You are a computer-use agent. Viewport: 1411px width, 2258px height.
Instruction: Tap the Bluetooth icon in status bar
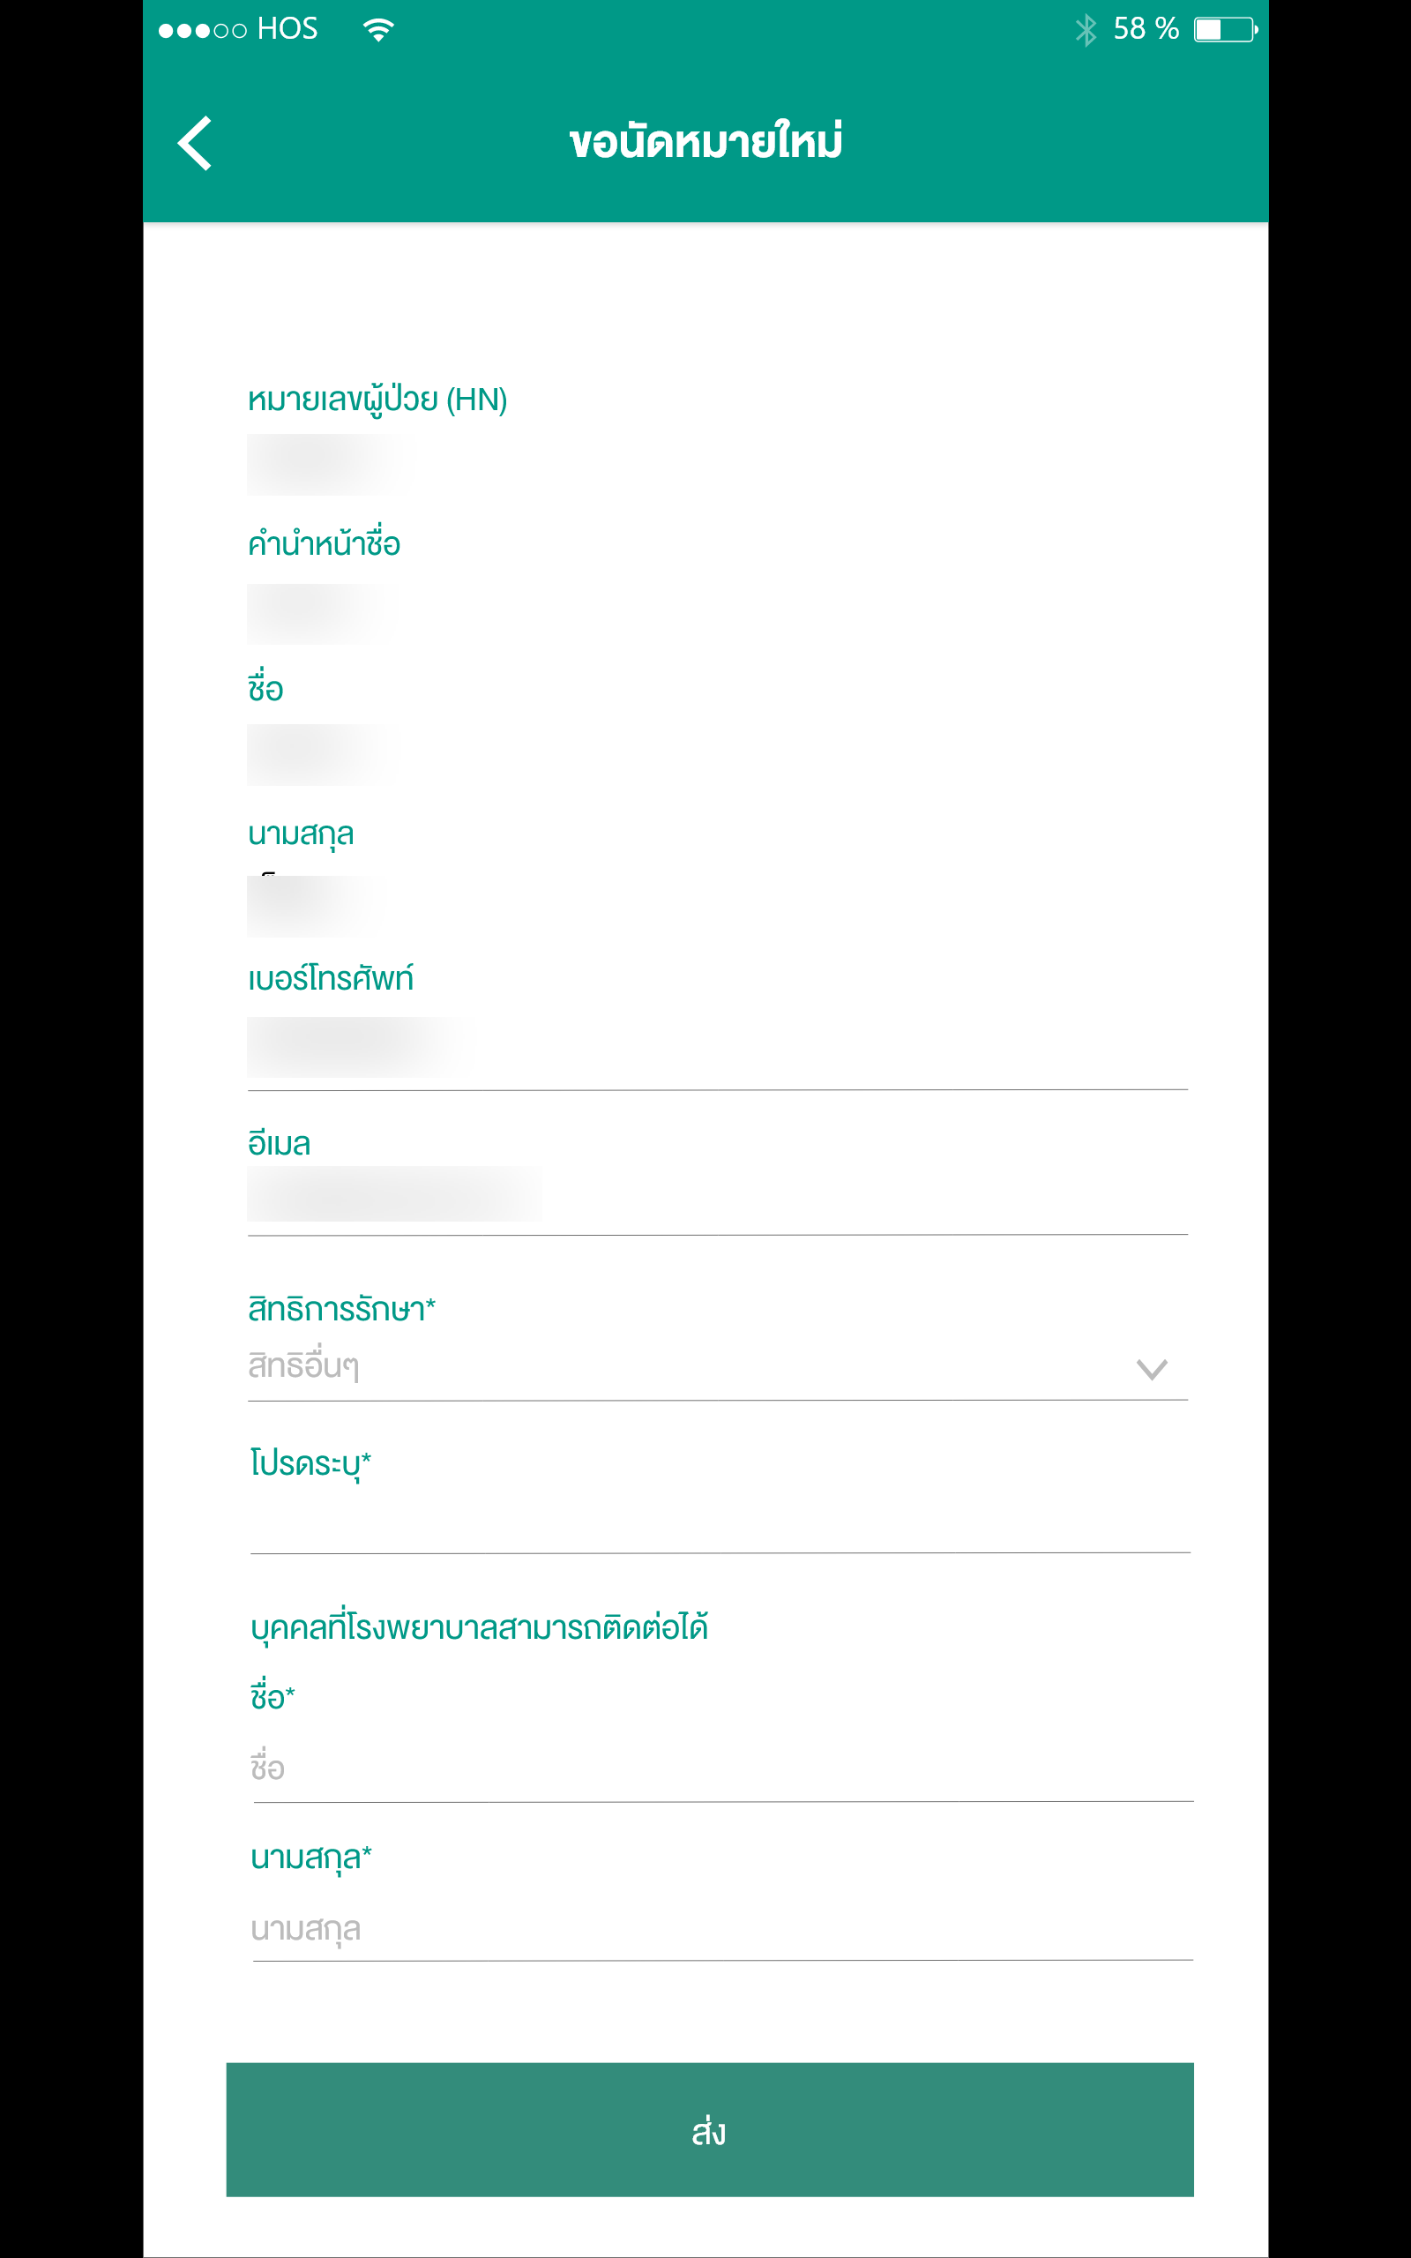tap(1086, 30)
